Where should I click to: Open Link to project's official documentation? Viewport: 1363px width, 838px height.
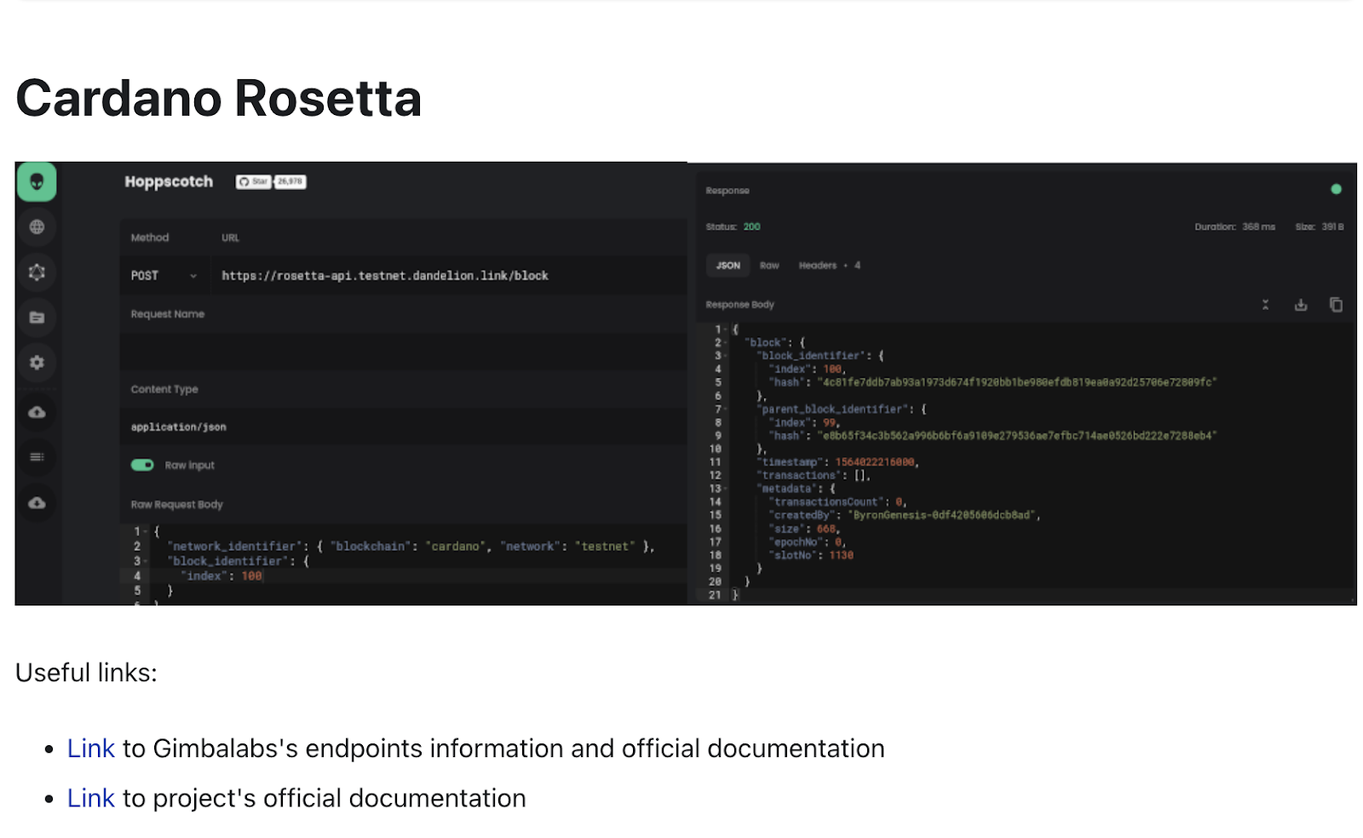[90, 798]
